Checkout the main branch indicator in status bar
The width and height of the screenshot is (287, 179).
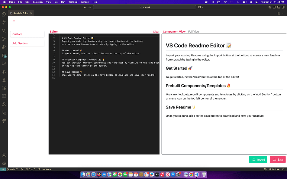click(x=11, y=169)
